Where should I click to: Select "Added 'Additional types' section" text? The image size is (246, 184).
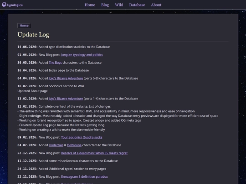pyautogui.click(x=72, y=169)
